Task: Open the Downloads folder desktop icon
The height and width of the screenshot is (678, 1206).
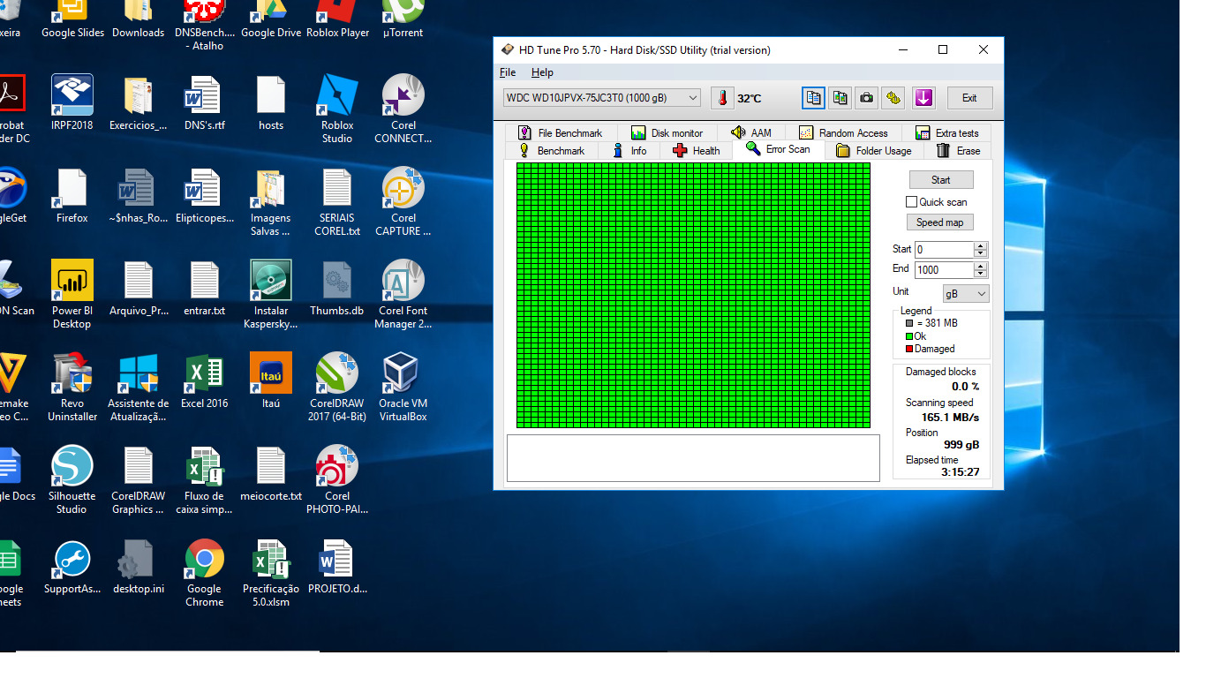Action: click(139, 19)
